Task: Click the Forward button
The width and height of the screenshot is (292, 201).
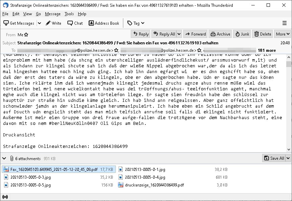Action: point(195,34)
